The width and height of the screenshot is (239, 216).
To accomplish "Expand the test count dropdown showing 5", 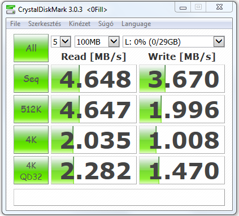I will [66, 41].
